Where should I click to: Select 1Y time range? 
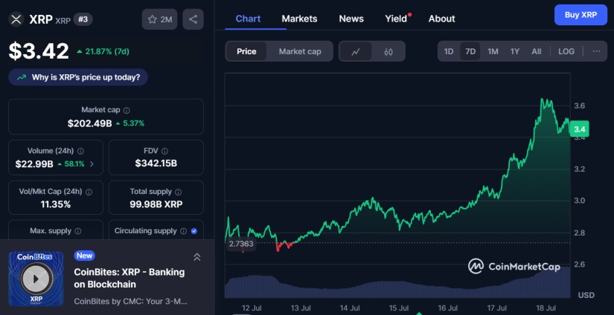pos(514,51)
